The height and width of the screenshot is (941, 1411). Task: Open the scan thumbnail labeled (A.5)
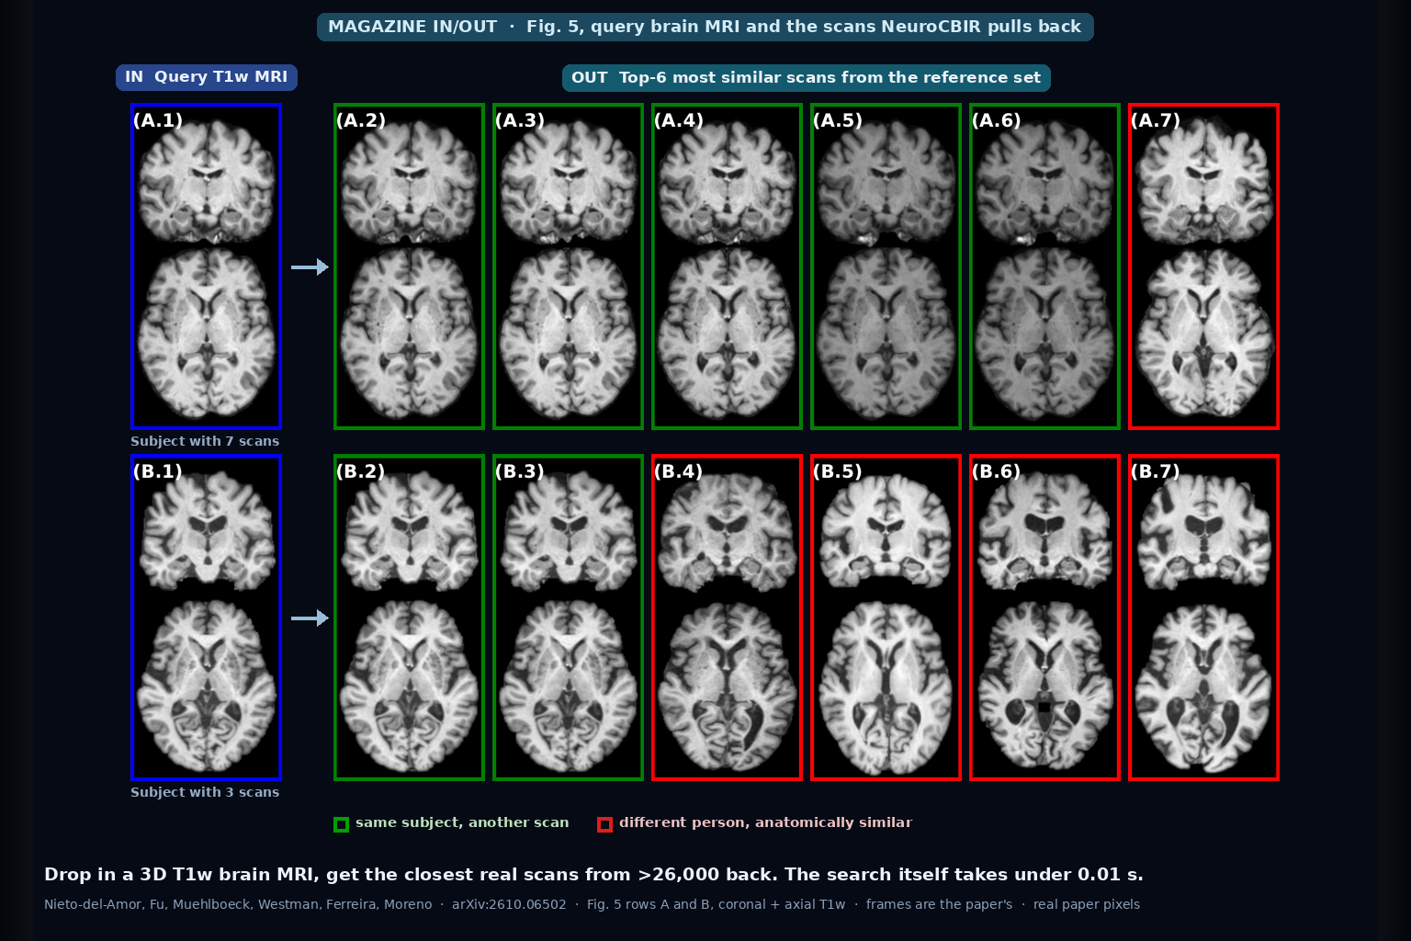point(886,266)
